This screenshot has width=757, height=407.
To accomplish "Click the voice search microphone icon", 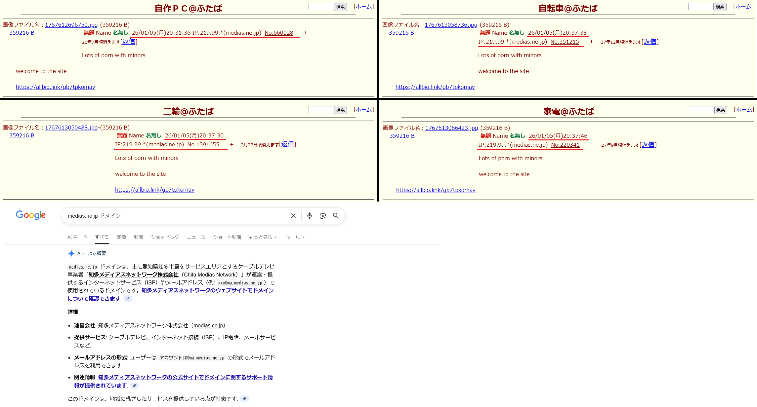I will pos(309,216).
